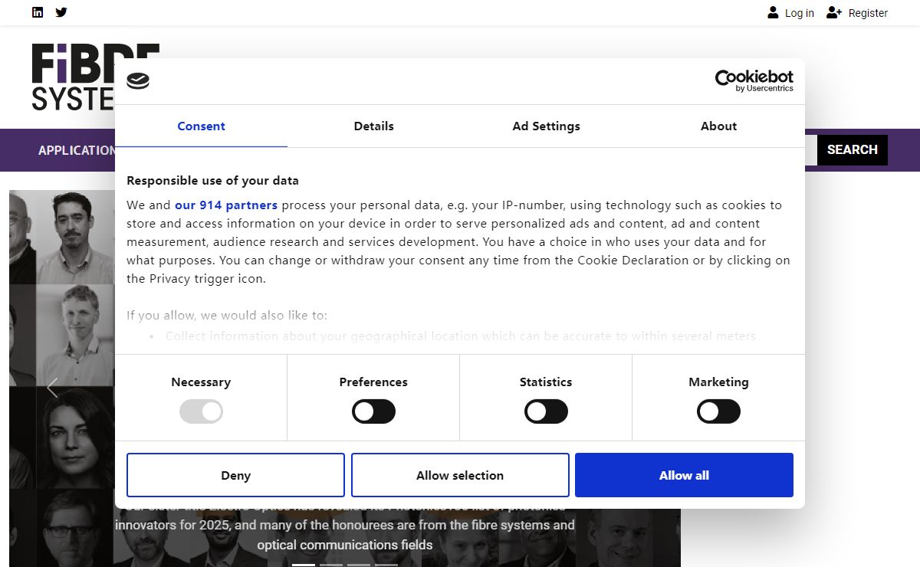920x567 pixels.
Task: Open the Applications navigation menu
Action: (77, 150)
